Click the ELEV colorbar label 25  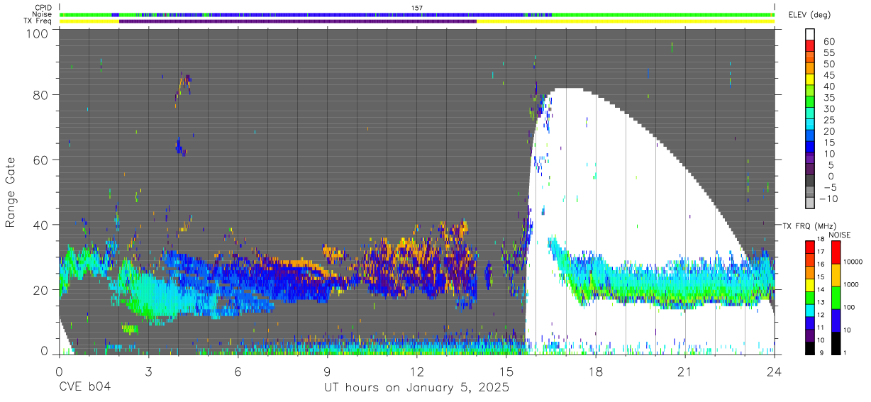[x=828, y=121]
